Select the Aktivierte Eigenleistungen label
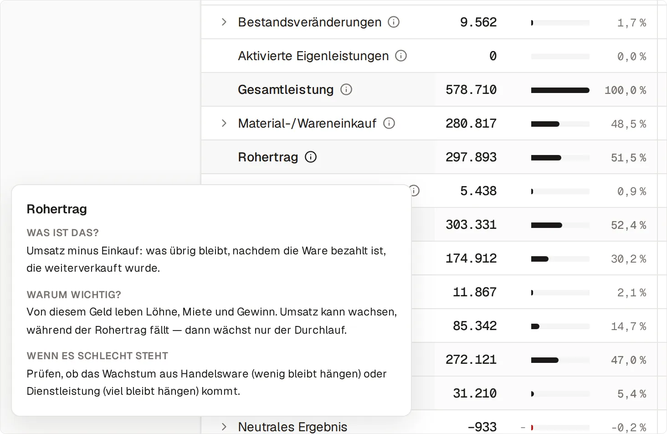This screenshot has height=434, width=667. [313, 56]
